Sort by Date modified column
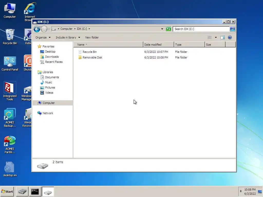Screen dimensions: 263x197 [158, 45]
